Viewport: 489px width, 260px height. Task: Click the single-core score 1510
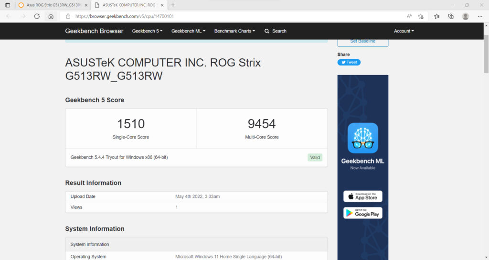(131, 124)
